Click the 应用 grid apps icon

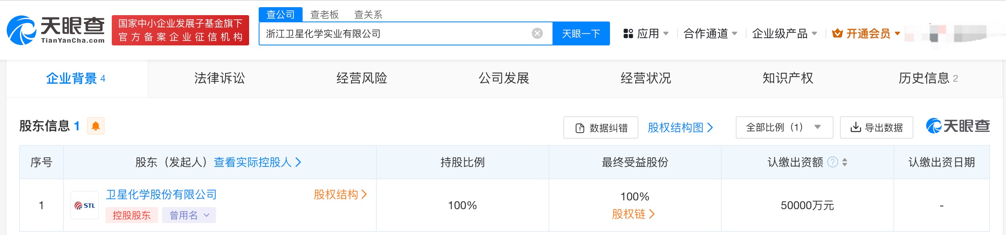point(628,33)
